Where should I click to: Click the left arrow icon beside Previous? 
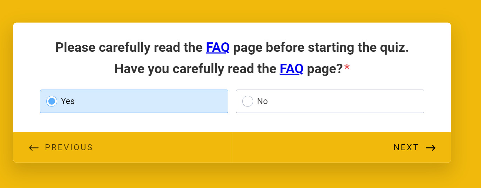[x=34, y=148]
